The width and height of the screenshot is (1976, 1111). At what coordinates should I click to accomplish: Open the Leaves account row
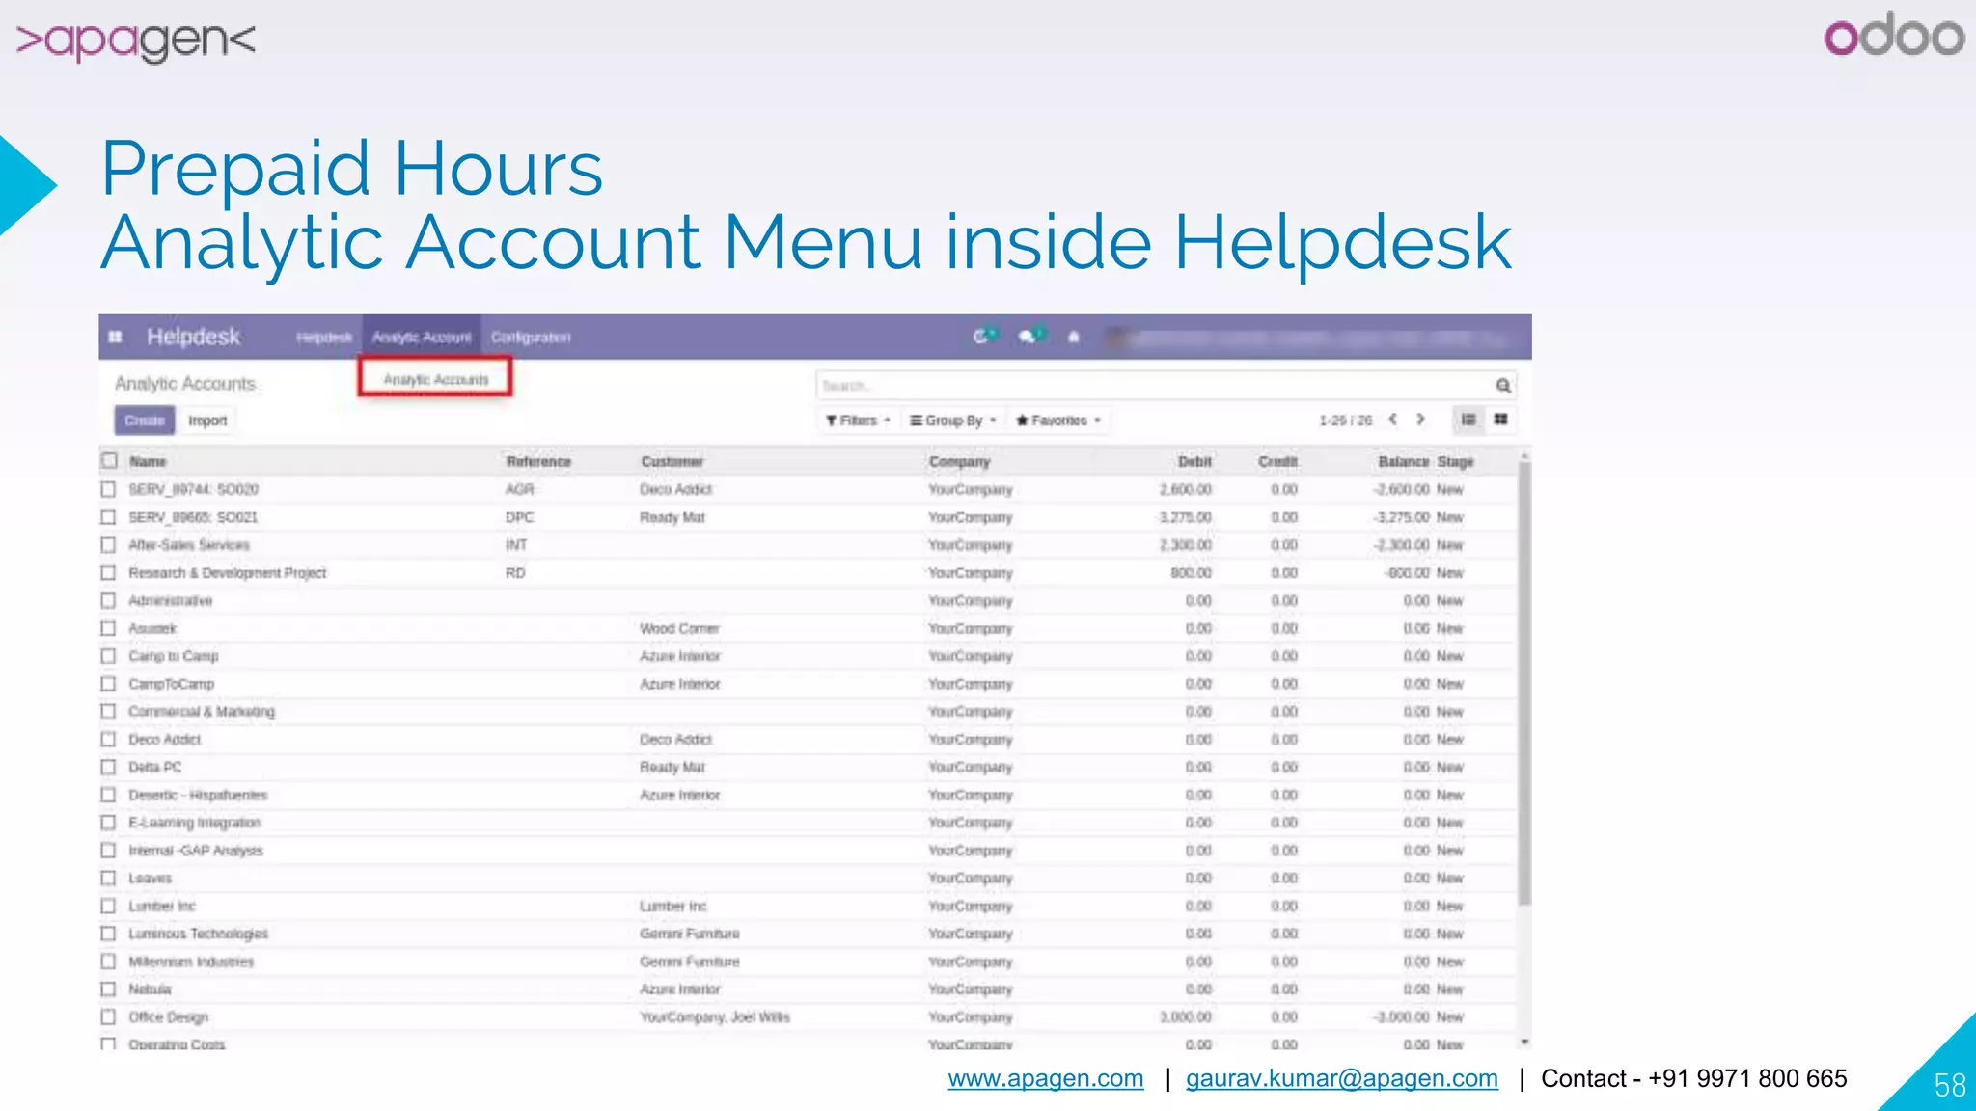click(810, 878)
